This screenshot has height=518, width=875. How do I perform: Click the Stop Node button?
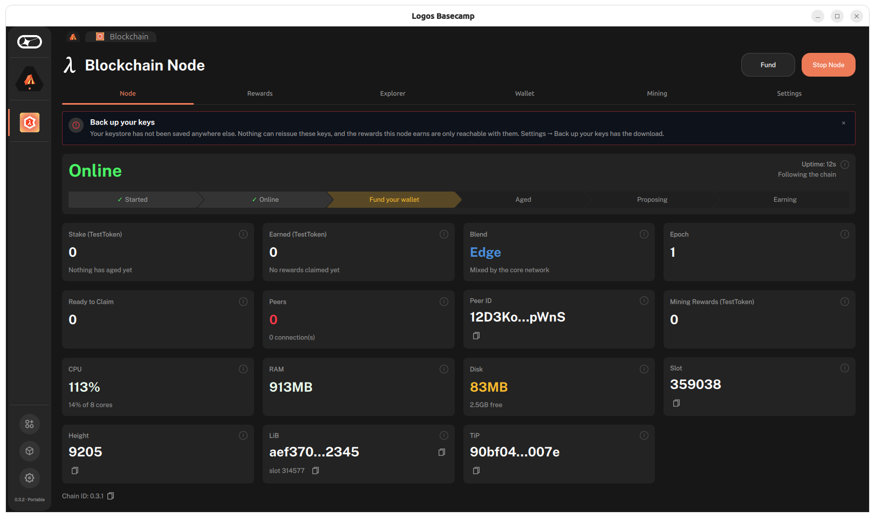point(829,65)
